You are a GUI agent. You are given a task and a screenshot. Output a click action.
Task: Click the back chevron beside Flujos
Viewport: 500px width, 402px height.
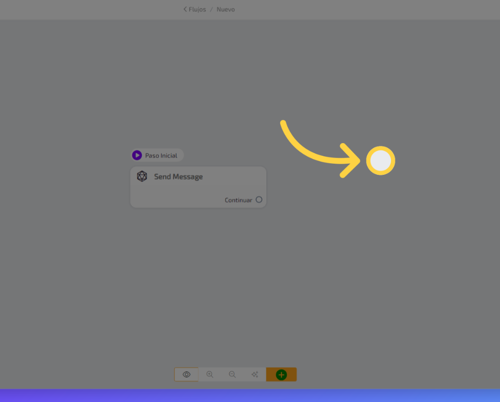coord(185,9)
